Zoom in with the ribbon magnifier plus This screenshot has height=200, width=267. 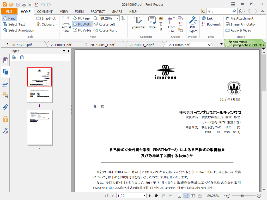coord(123,18)
